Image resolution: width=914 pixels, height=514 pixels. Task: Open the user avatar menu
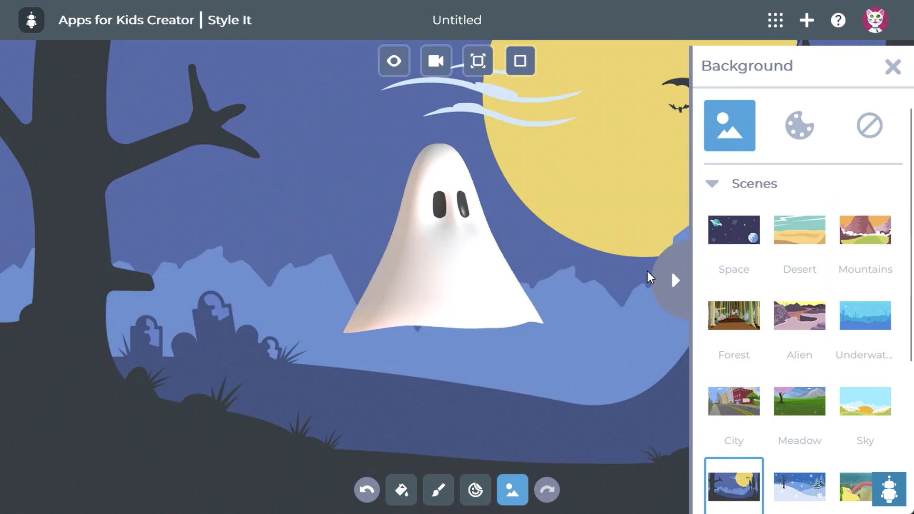coord(874,20)
